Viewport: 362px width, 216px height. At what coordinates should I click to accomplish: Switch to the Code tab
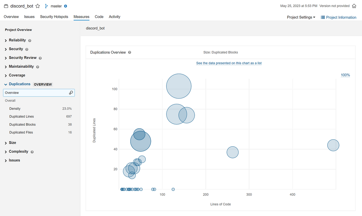(99, 17)
